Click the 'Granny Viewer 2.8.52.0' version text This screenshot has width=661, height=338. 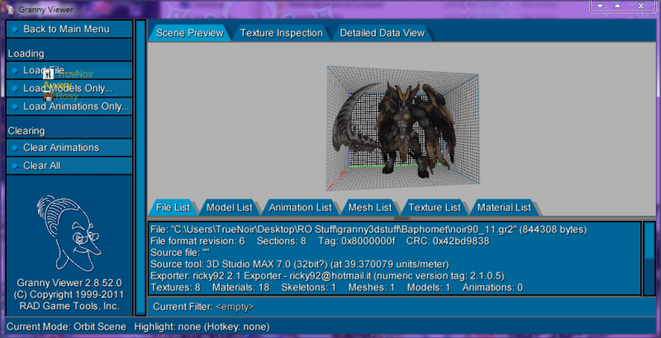69,283
